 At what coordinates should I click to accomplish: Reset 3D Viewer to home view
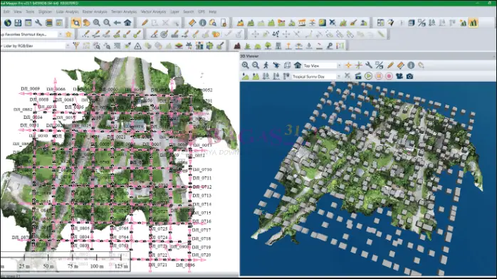point(298,65)
